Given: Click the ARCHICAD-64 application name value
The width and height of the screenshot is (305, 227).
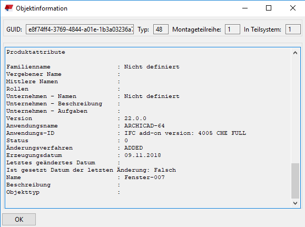Looking at the screenshot, I should (x=144, y=126).
